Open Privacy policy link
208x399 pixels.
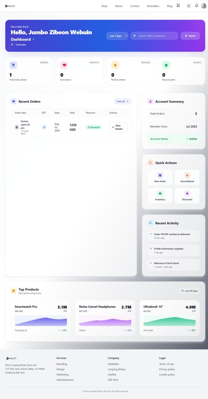(x=167, y=369)
